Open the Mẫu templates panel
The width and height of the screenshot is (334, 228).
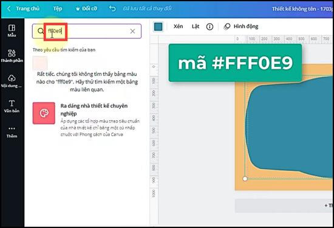(12, 30)
